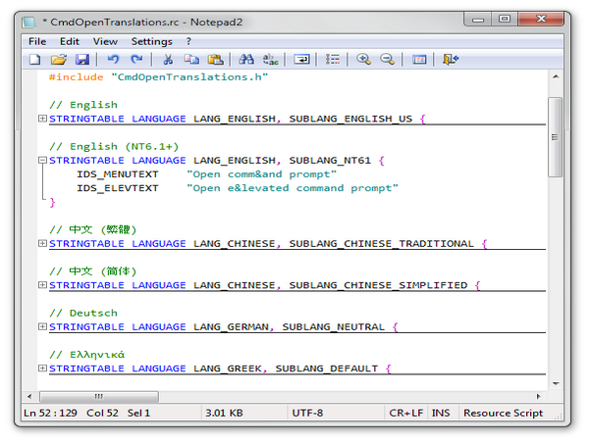Click the closing brace of NT61 block

pyautogui.click(x=52, y=202)
